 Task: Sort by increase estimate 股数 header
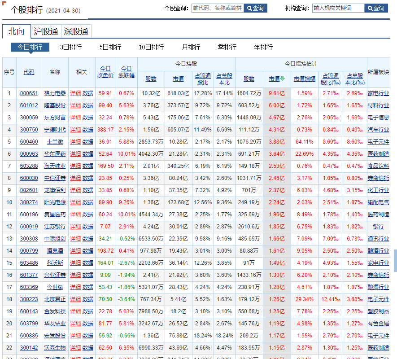click(249, 79)
